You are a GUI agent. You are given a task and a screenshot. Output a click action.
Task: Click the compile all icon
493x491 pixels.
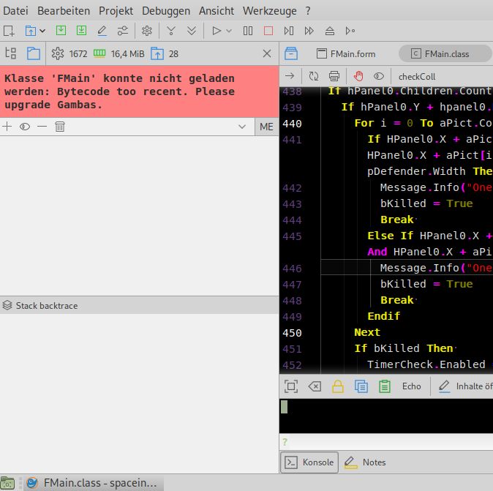[x=192, y=31]
